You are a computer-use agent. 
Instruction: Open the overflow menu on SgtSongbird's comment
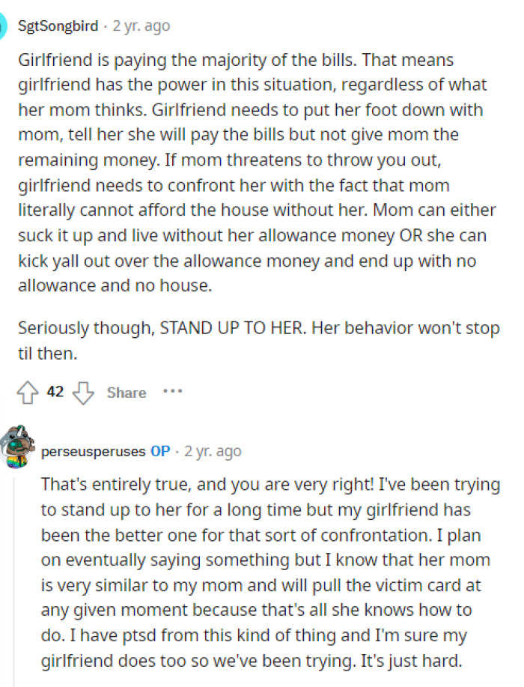point(171,391)
